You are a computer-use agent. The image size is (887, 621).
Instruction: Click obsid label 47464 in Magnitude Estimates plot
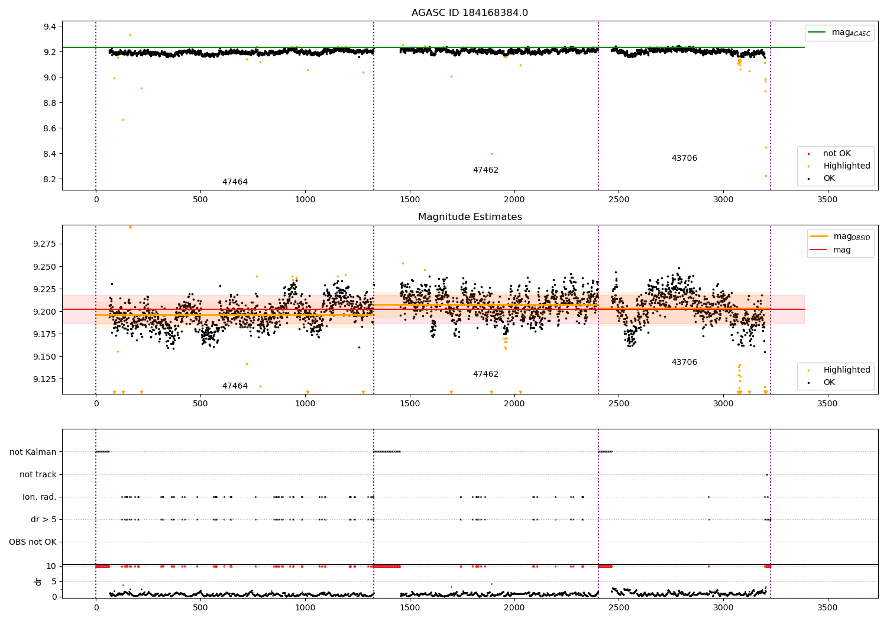click(235, 386)
